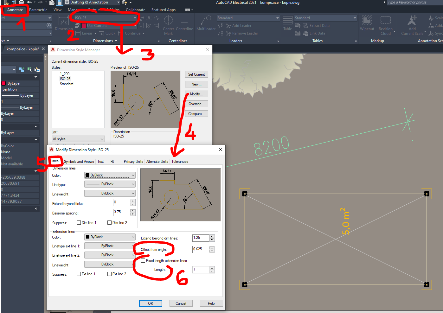Click the Link Data icon
443x313 pixels.
(305, 33)
